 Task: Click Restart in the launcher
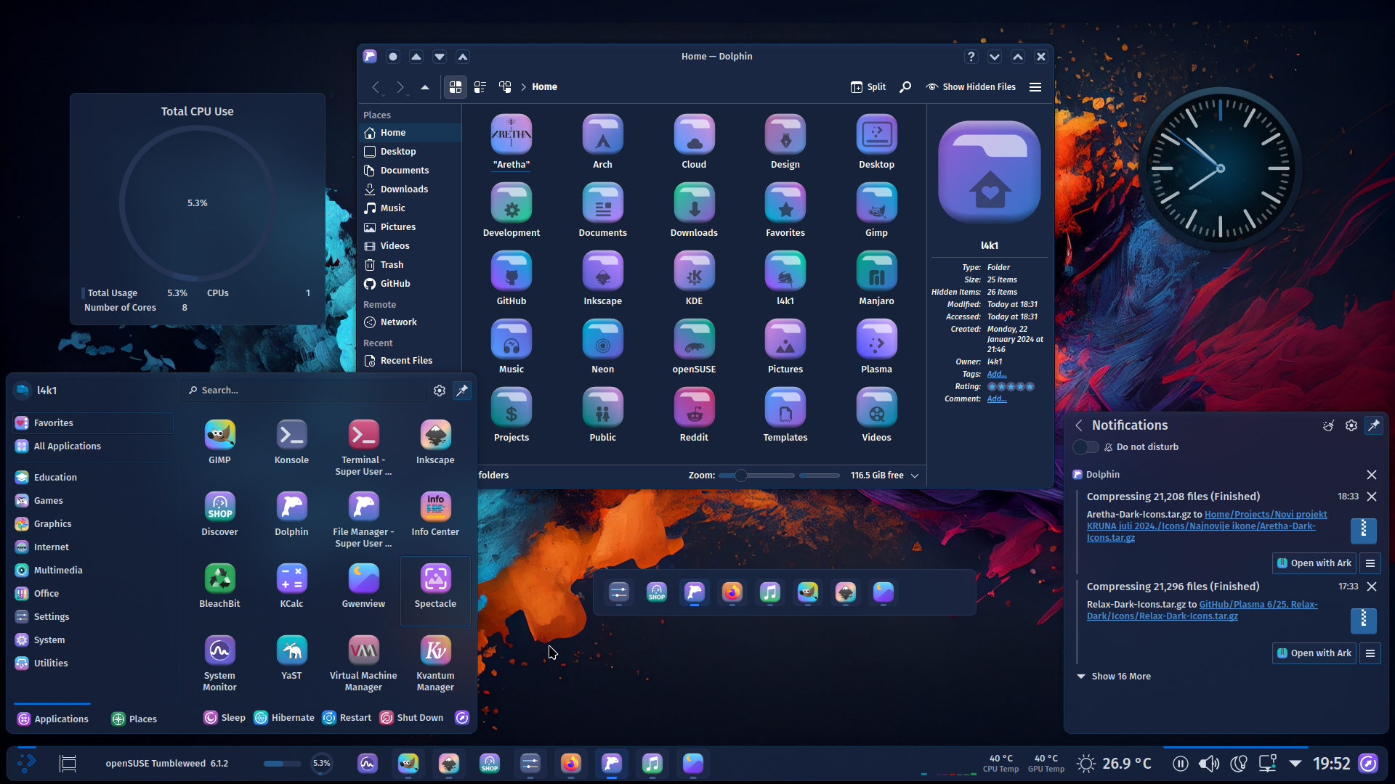point(347,718)
